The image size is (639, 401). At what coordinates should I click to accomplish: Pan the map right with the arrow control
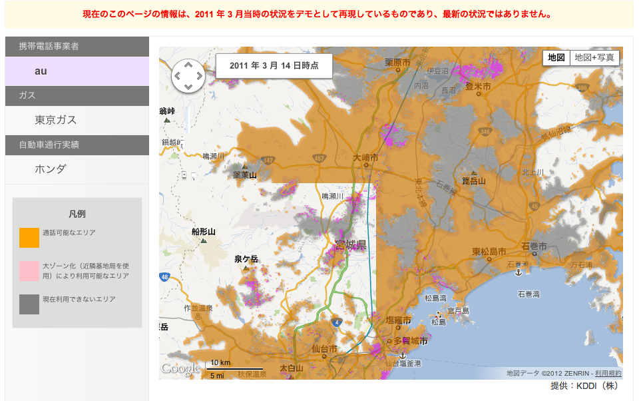click(x=199, y=76)
